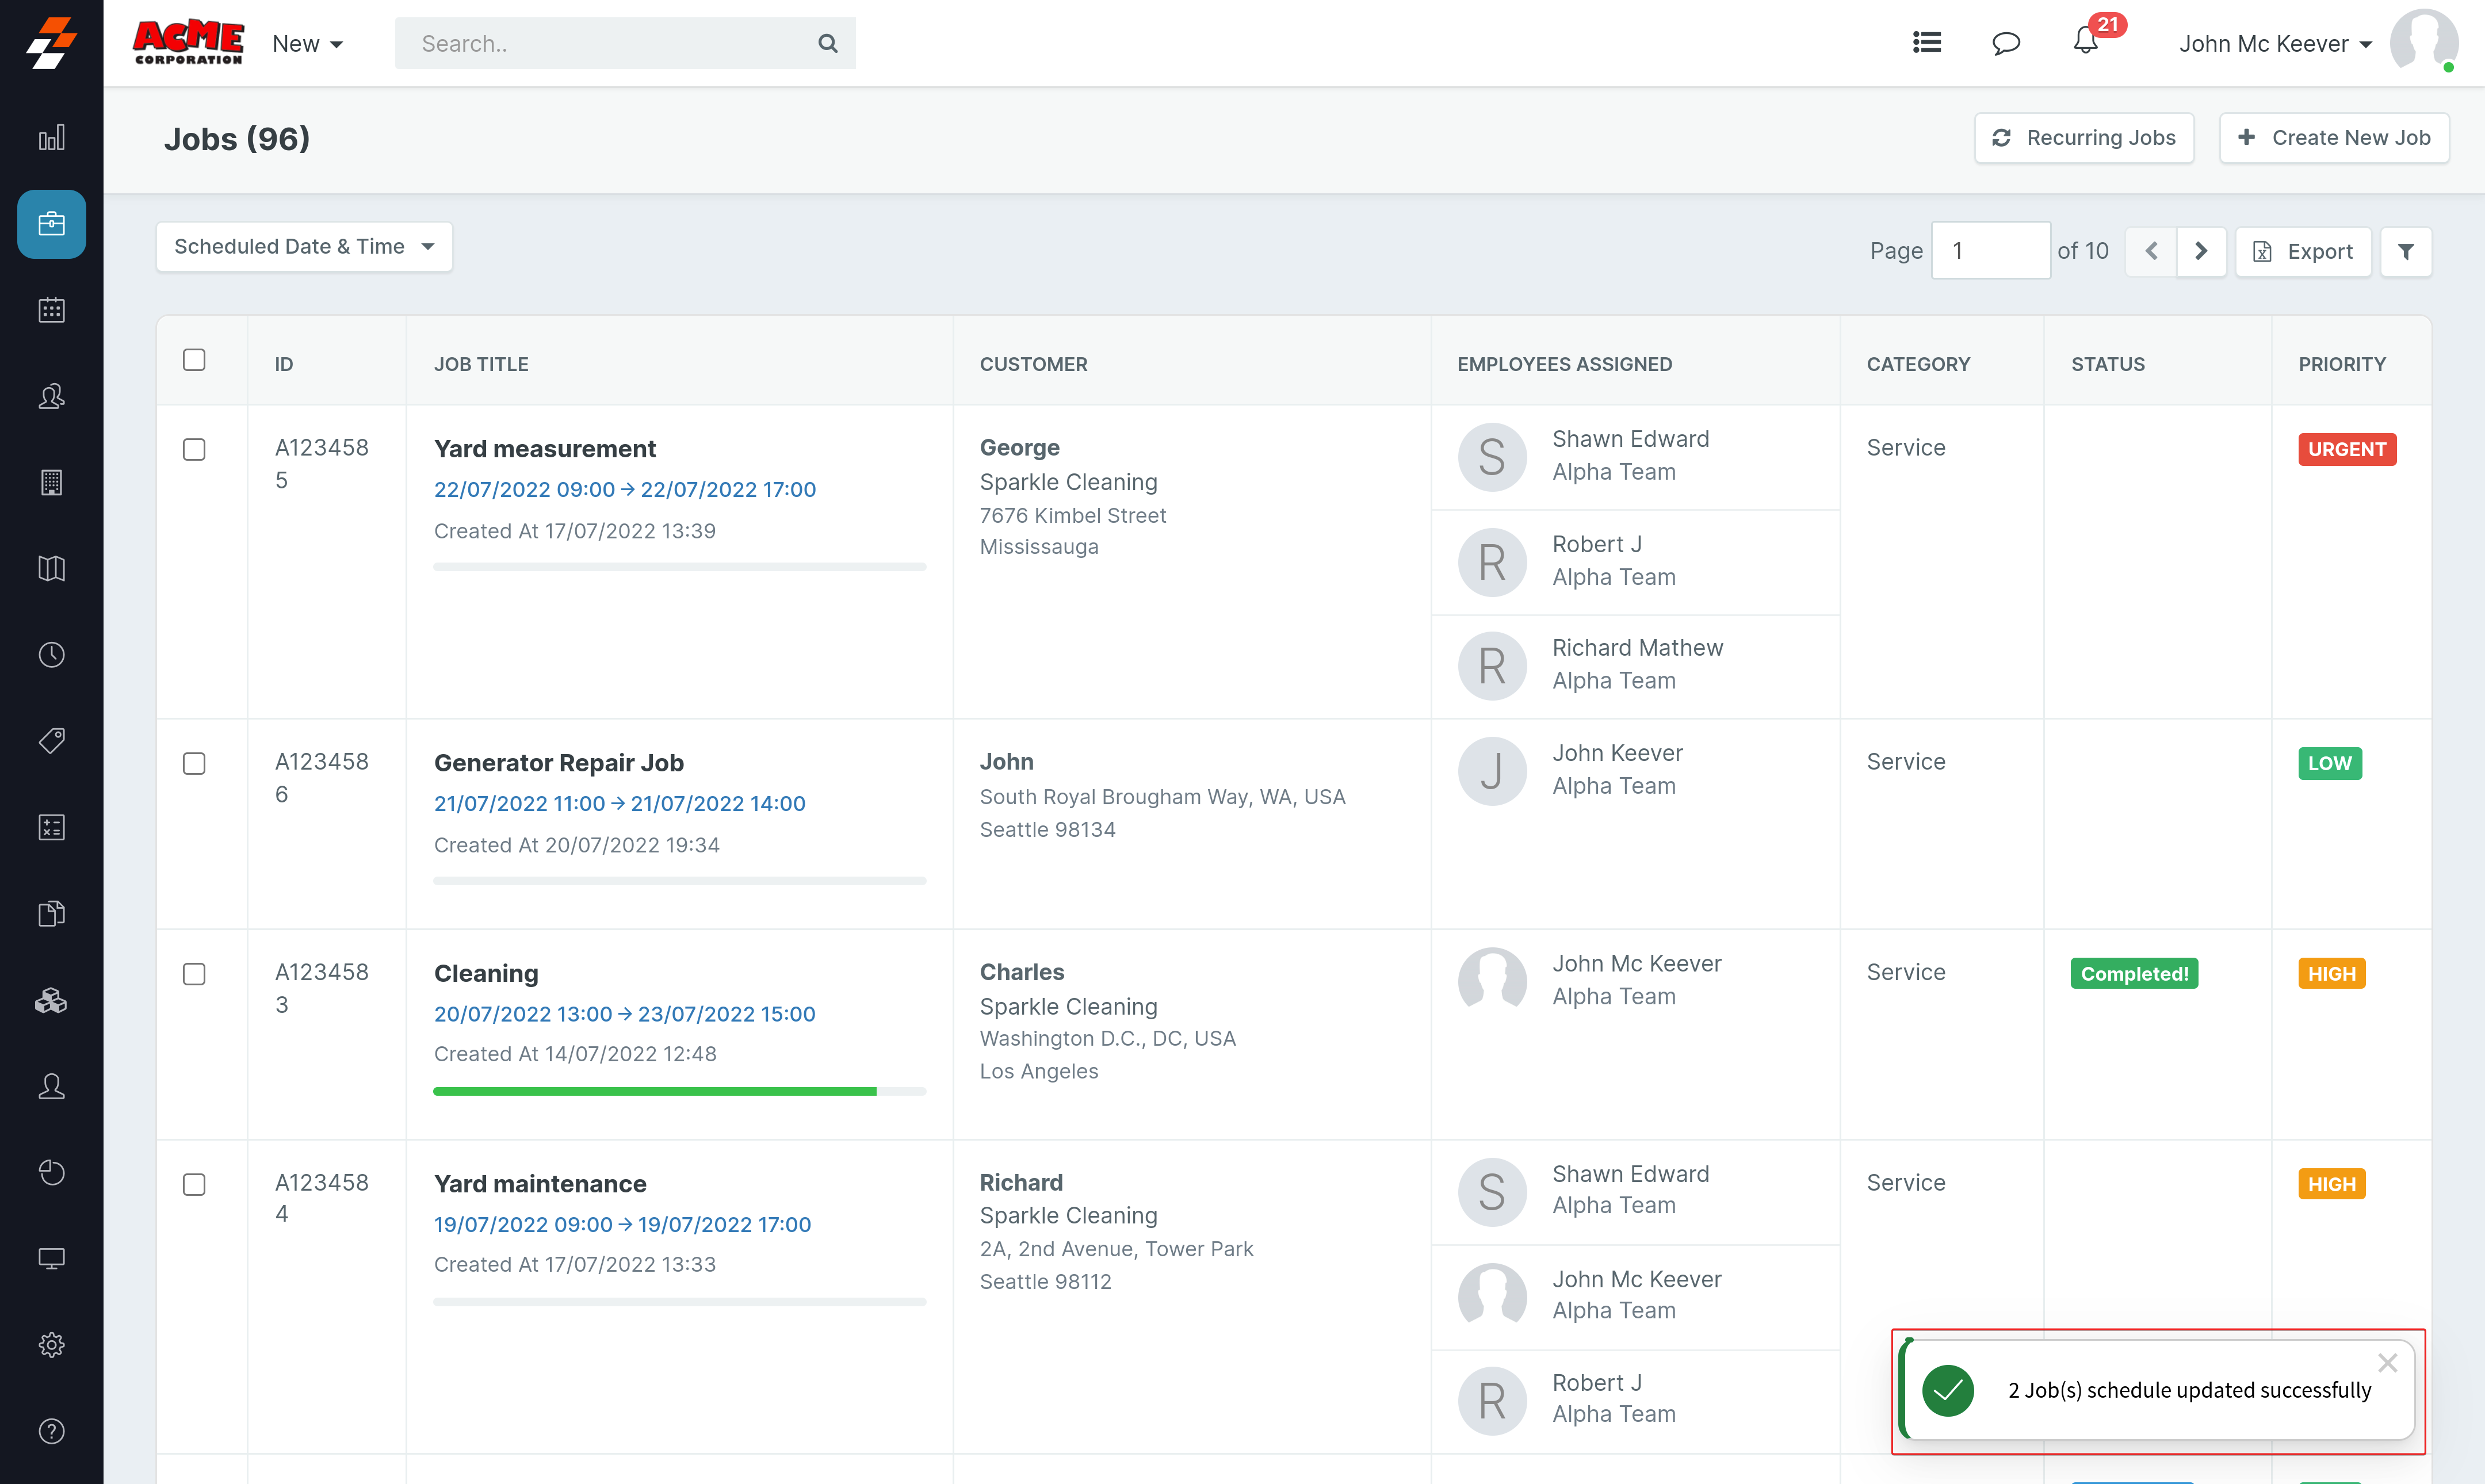Open the help question mark icon
Screen dimensions: 2485x1484
click(x=51, y=1431)
